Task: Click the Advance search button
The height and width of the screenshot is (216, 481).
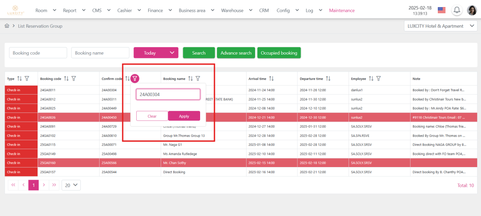Action: point(236,53)
